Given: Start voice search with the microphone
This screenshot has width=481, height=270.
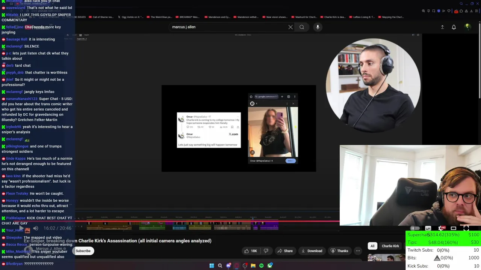Looking at the screenshot, I should (x=318, y=27).
